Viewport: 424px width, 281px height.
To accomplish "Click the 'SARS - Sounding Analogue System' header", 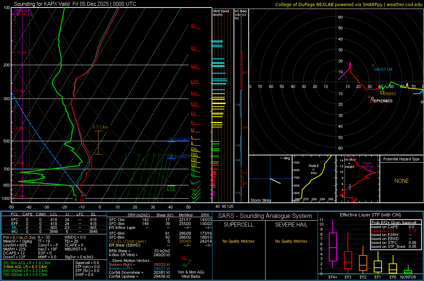I will tap(265, 216).
